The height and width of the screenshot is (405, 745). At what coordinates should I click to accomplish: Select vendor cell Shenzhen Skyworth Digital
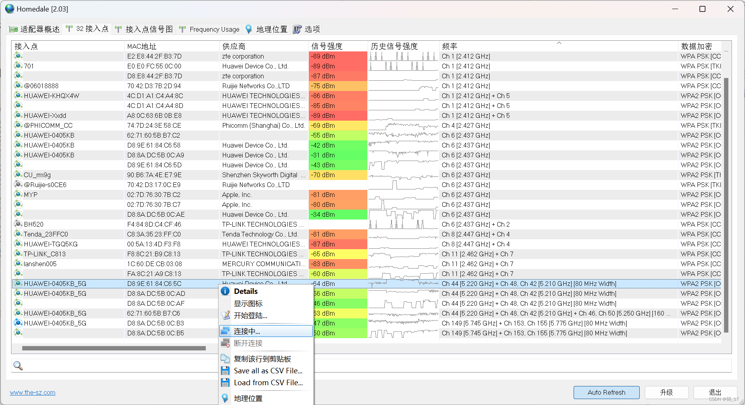click(263, 175)
